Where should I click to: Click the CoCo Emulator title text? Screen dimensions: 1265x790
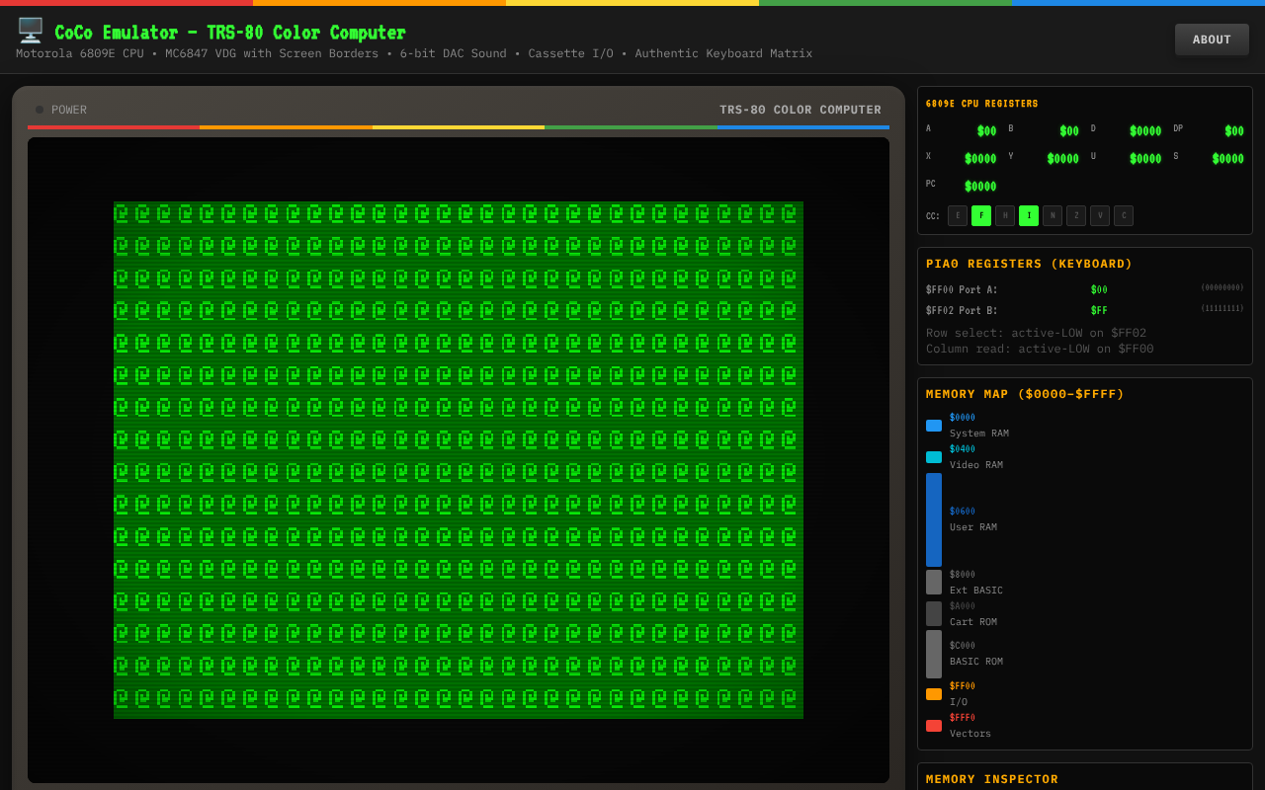pyautogui.click(x=230, y=33)
